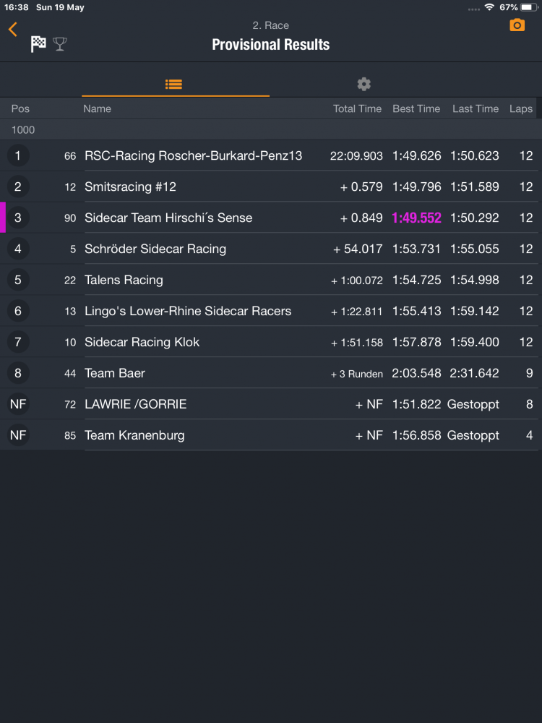The height and width of the screenshot is (723, 542).
Task: Select the checkered flag icon
Action: 38,44
